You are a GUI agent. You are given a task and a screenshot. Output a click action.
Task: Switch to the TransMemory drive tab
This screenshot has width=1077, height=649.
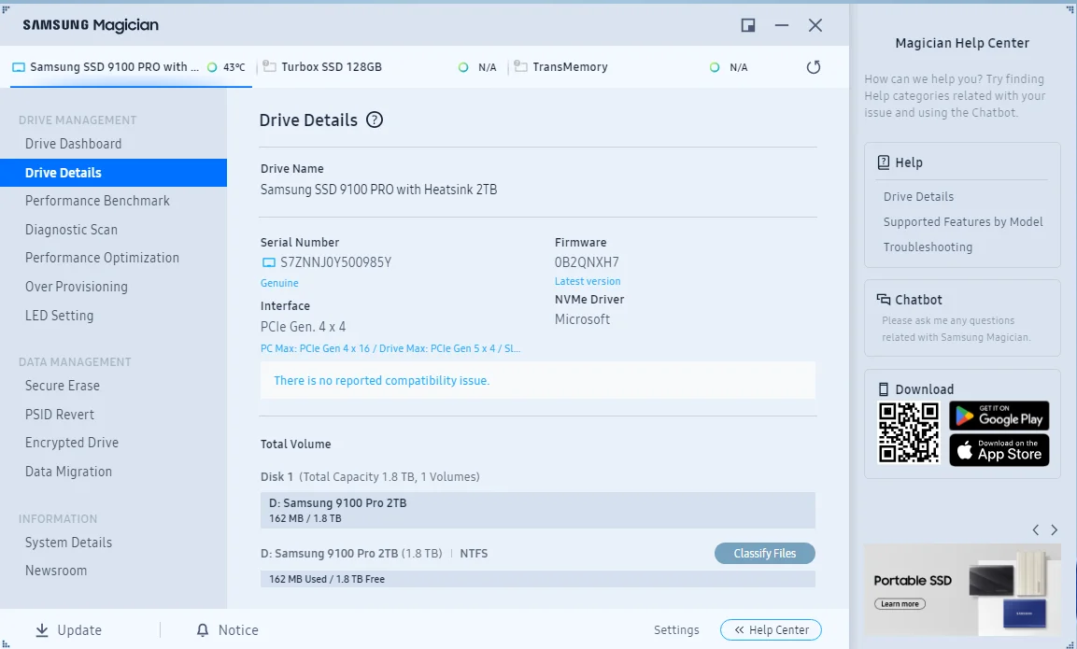point(632,67)
